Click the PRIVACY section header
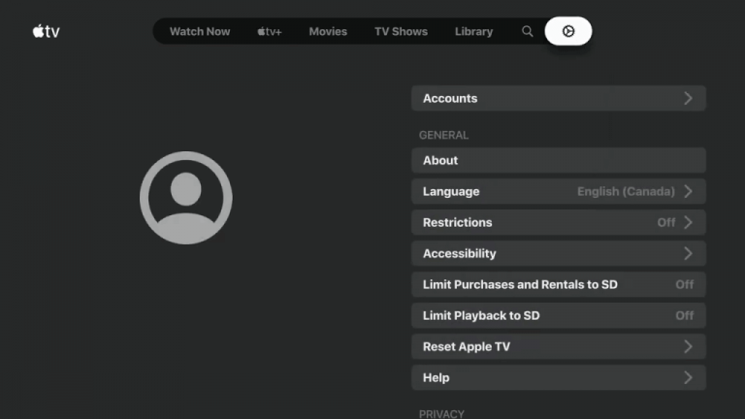Viewport: 745px width, 419px height. 441,414
